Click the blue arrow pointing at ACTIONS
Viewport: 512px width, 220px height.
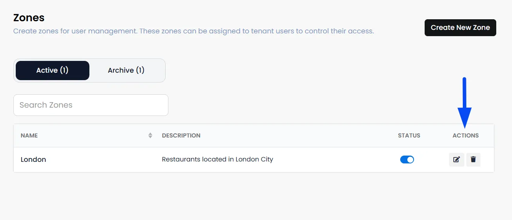(x=464, y=103)
